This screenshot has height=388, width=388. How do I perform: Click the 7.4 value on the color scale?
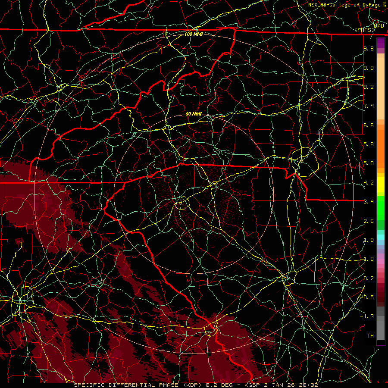coord(369,106)
